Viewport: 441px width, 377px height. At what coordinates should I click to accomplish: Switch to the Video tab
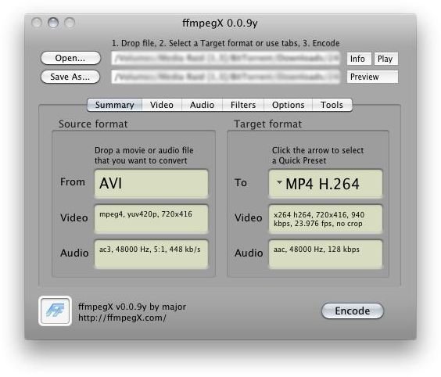[162, 105]
